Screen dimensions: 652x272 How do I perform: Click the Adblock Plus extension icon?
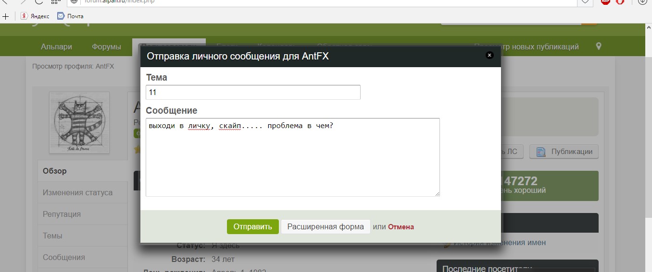(605, 1)
